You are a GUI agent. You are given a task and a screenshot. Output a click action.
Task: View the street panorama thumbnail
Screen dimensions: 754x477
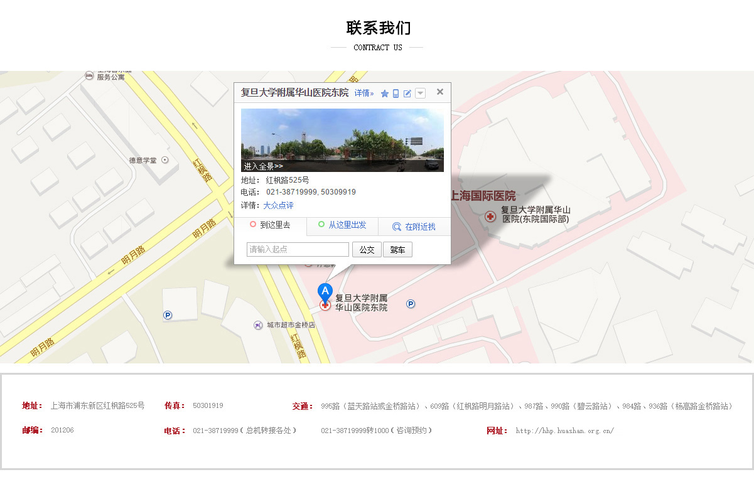[x=342, y=140]
